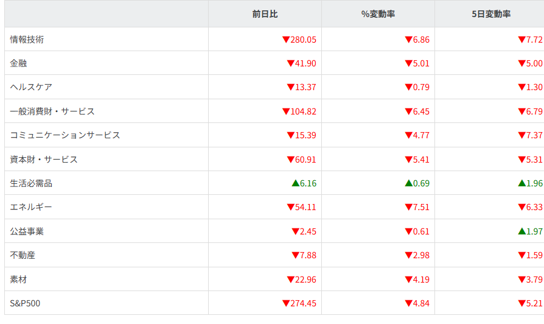
Task: Open 一般消費財・サービス sector
Action: pos(52,111)
